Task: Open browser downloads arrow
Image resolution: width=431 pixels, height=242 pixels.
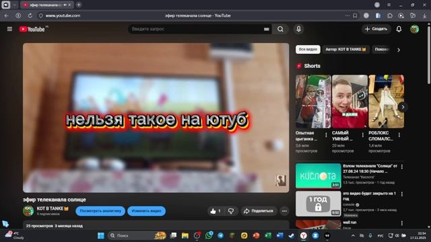Action: click(425, 15)
